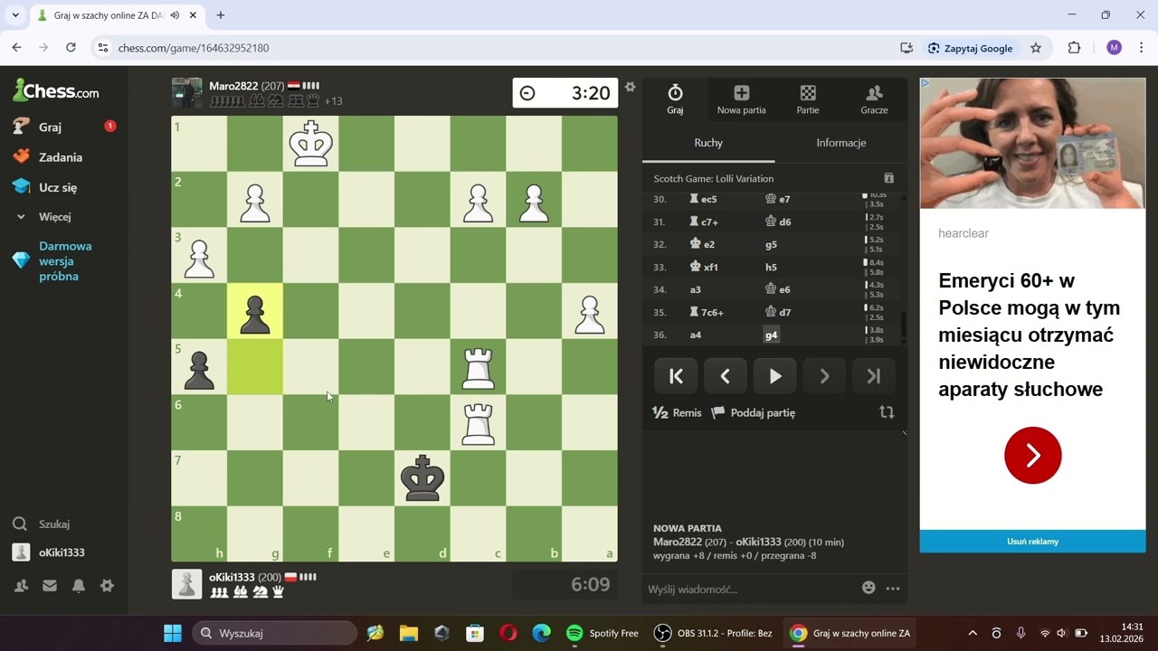Screen dimensions: 1158x651
Task: Offer a draw with Remis
Action: [x=677, y=412]
